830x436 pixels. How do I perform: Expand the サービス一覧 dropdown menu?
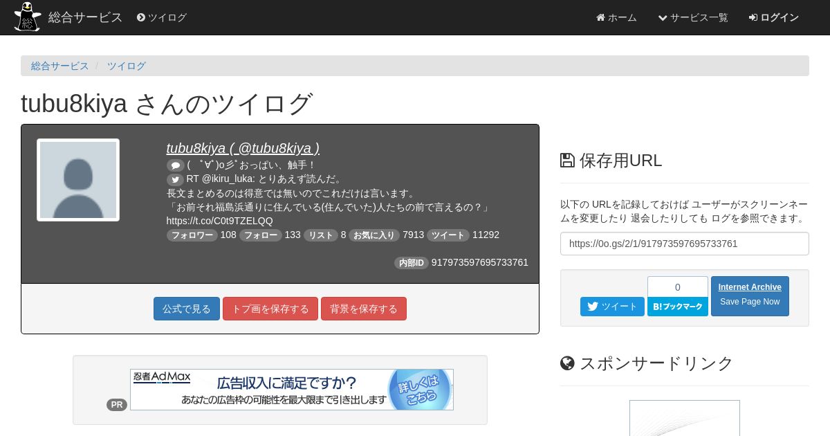click(x=692, y=17)
